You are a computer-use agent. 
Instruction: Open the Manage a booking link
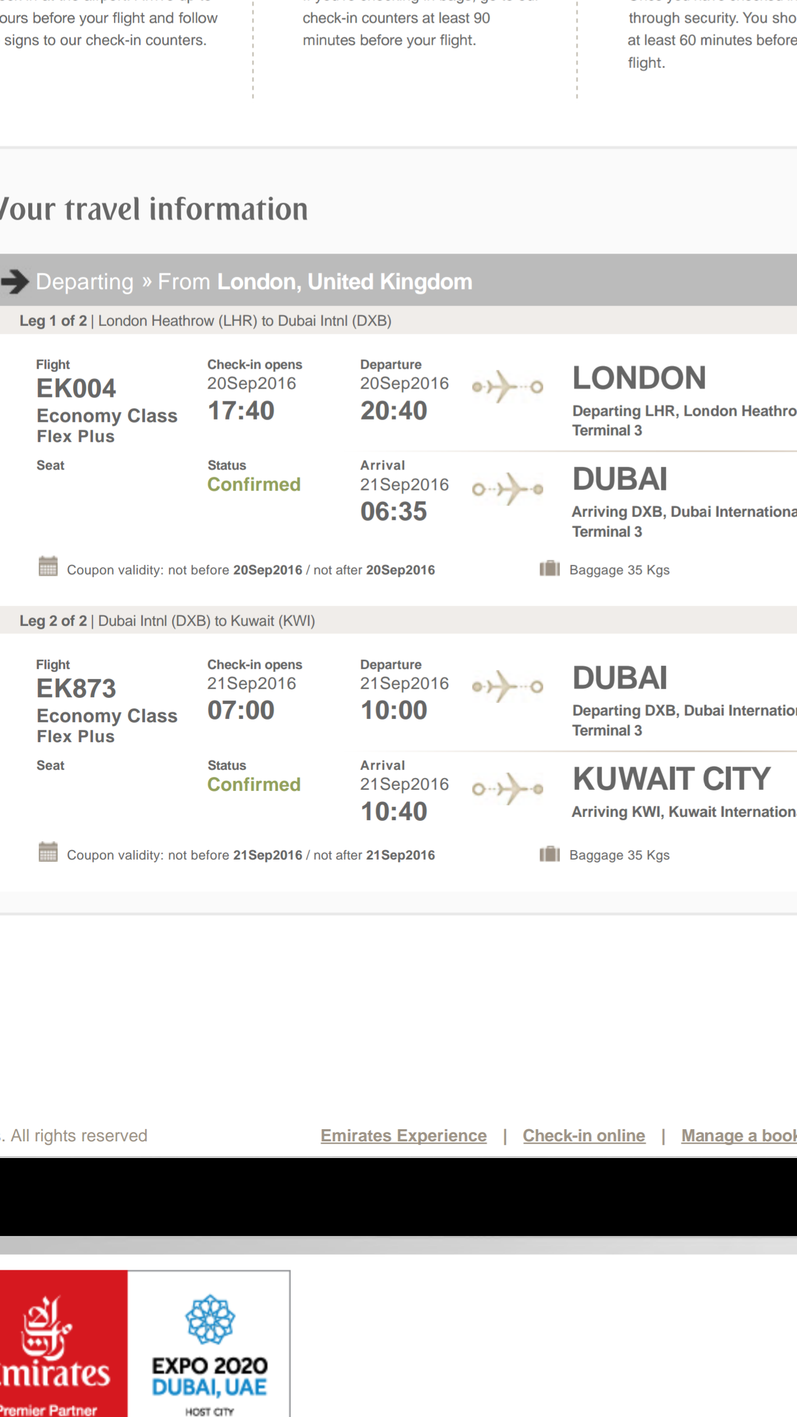(x=738, y=1136)
